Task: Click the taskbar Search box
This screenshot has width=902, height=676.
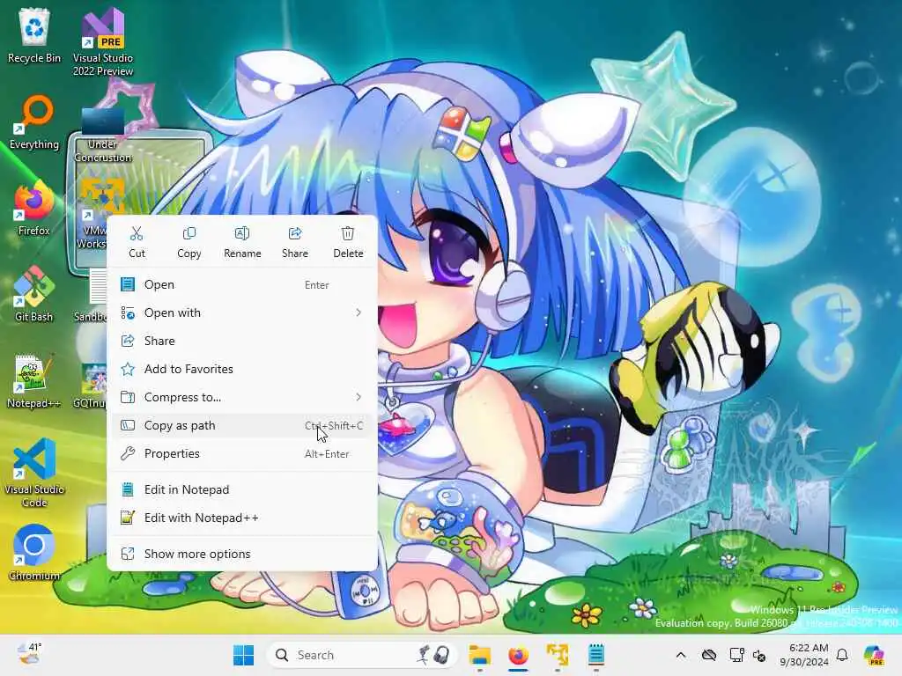Action: (361, 655)
